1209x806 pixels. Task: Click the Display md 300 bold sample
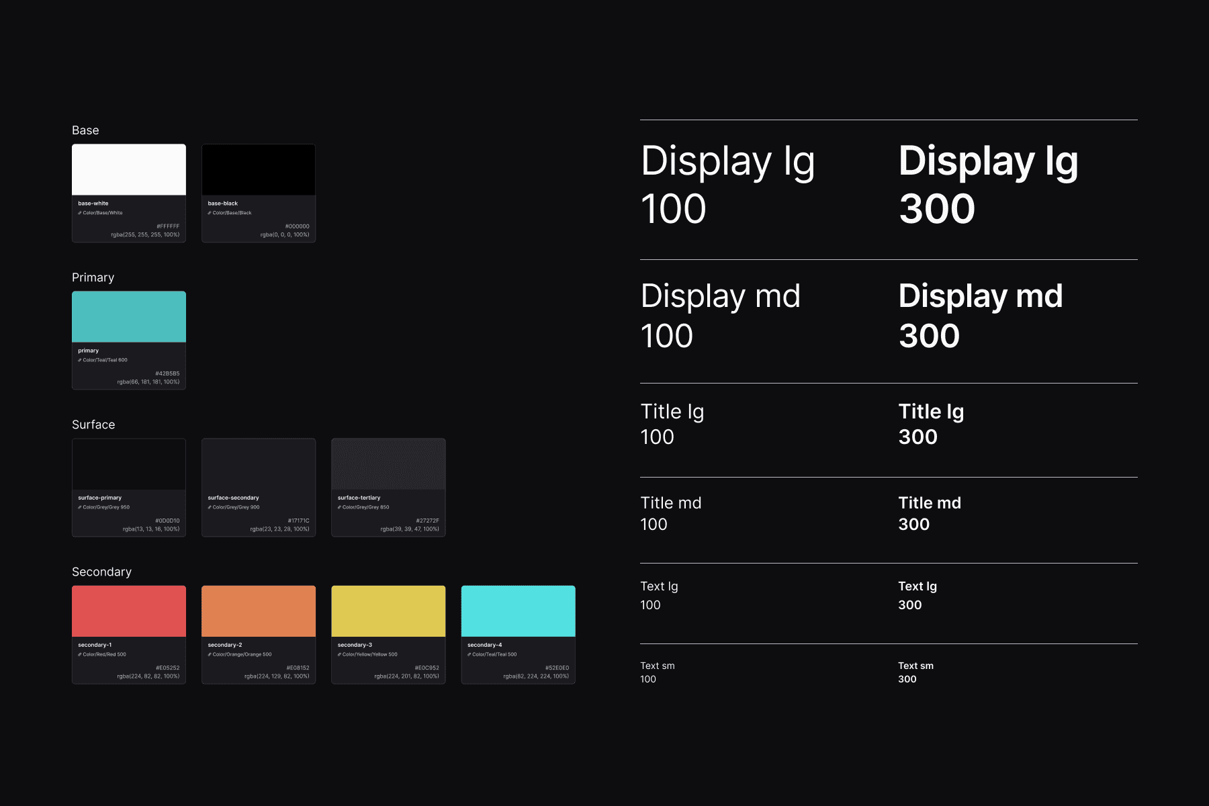pyautogui.click(x=981, y=316)
